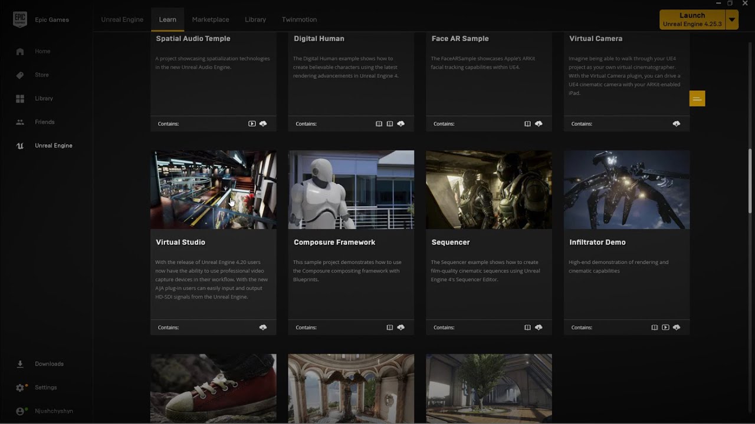Expand the Launch engine version dropdown arrow
Screen dimensions: 755x424
point(731,19)
